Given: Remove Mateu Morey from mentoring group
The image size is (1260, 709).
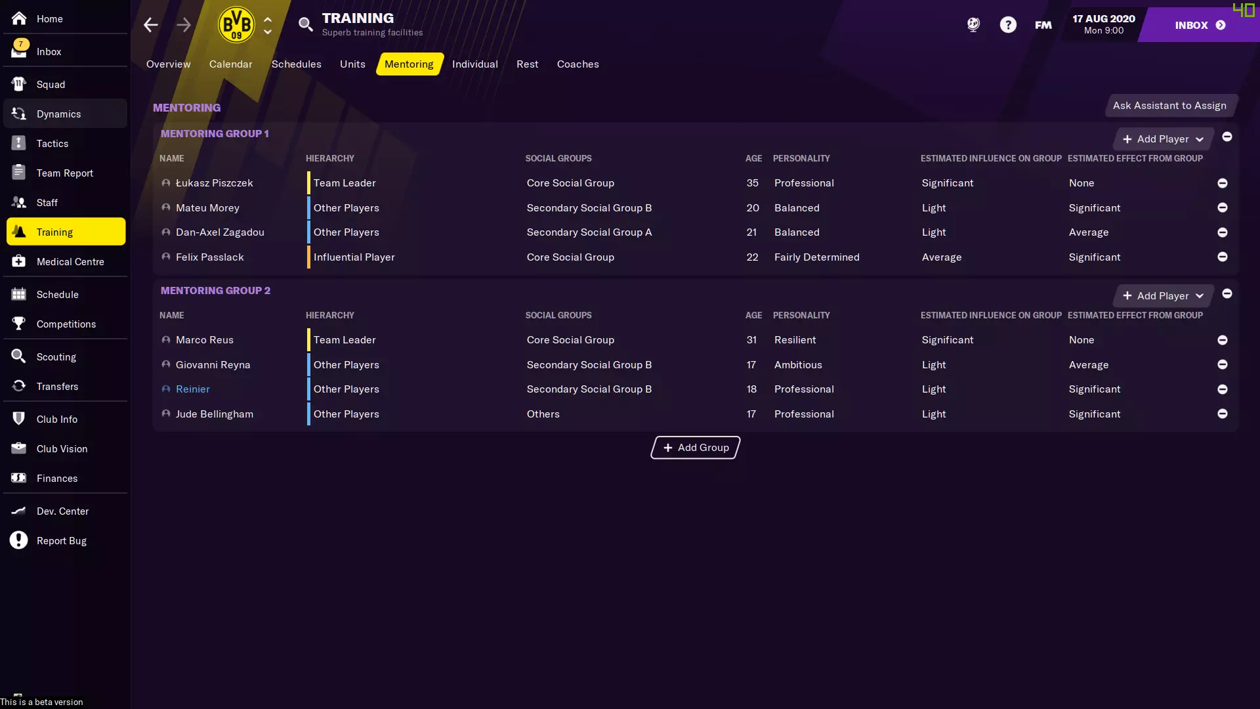Looking at the screenshot, I should (x=1222, y=207).
